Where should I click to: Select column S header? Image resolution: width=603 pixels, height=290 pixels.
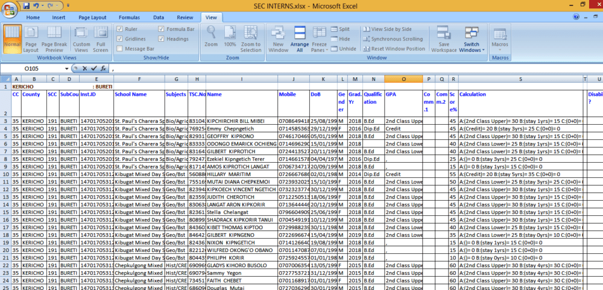tap(520, 79)
